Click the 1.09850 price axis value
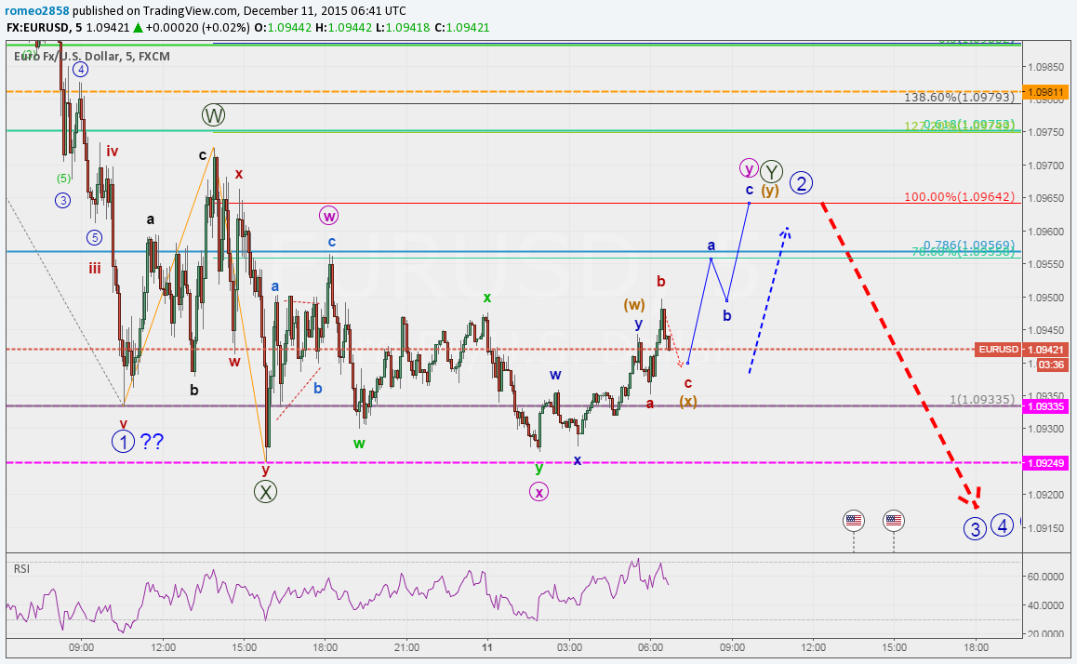Viewport: 1077px width, 664px height. [x=1045, y=67]
